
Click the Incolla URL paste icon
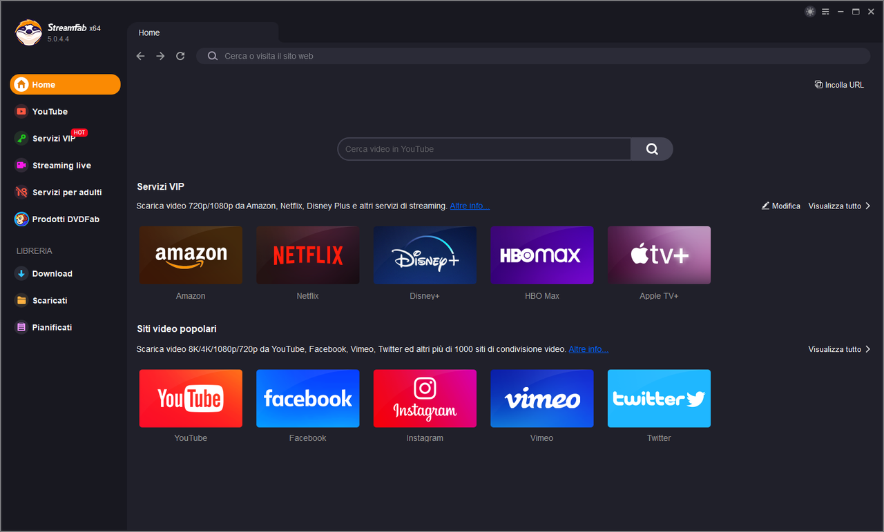[818, 84]
